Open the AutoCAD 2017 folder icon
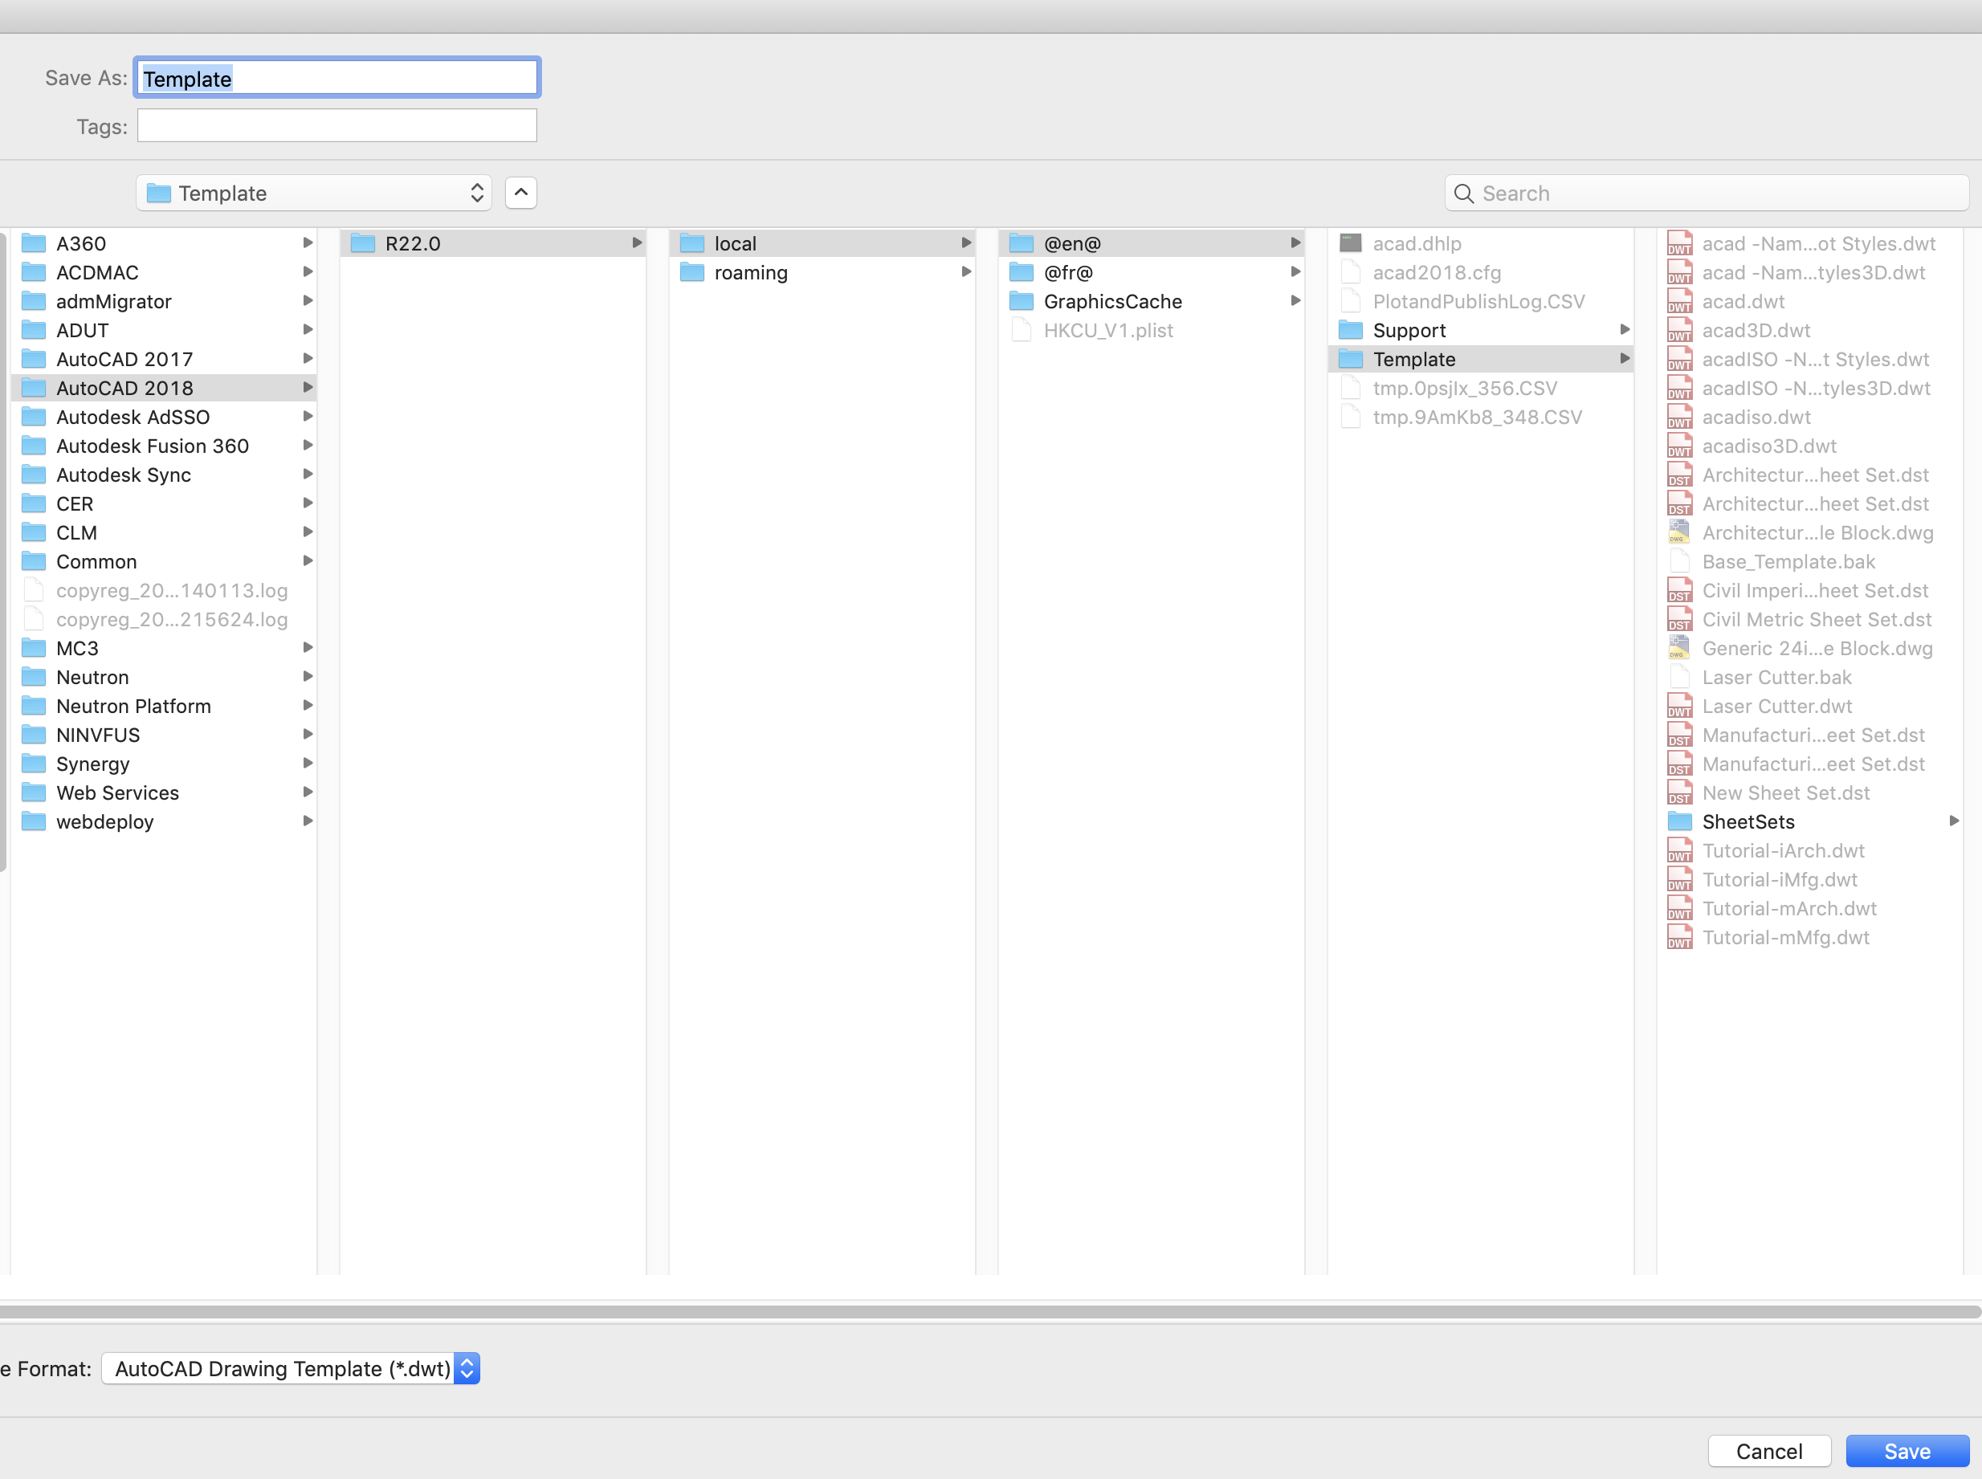Viewport: 1982px width, 1479px height. [x=34, y=359]
